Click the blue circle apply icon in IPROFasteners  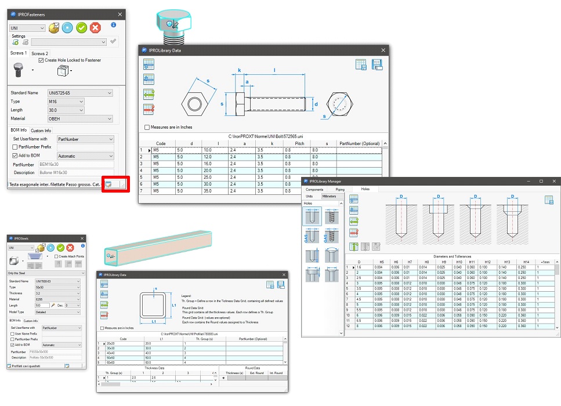[x=67, y=27]
